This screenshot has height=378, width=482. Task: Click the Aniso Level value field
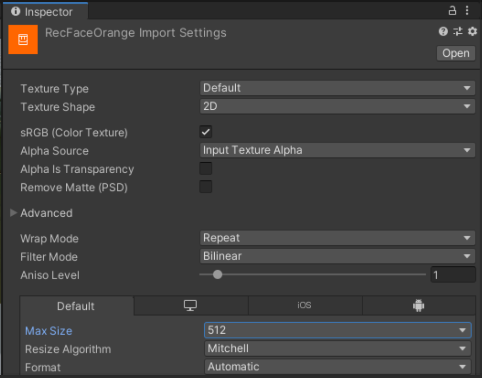tap(453, 275)
